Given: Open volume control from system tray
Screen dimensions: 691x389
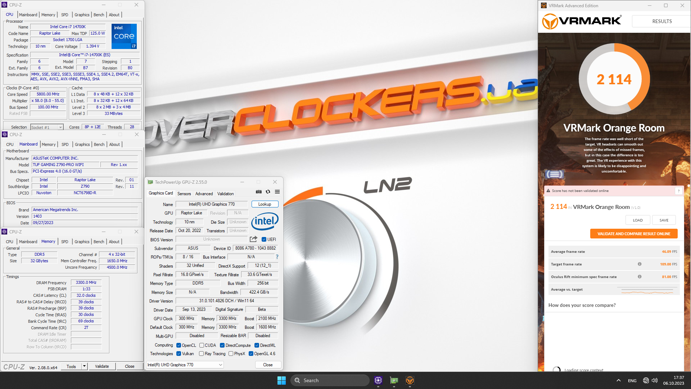Looking at the screenshot, I should point(655,380).
